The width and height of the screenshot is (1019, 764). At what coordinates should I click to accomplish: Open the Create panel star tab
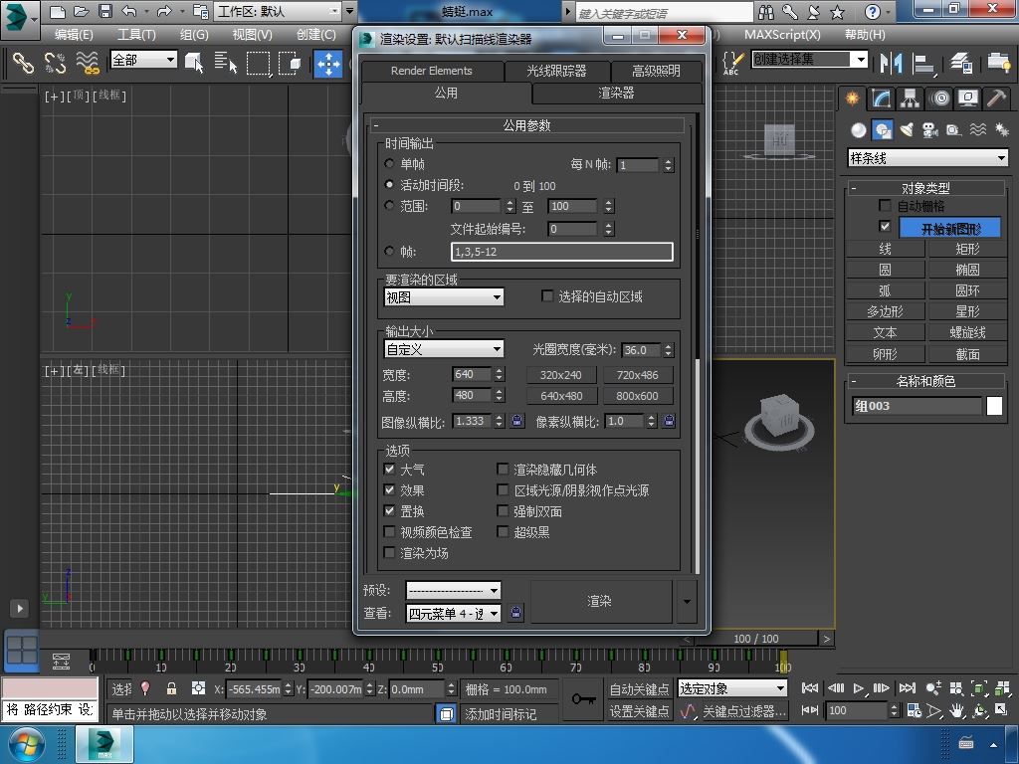tap(852, 98)
